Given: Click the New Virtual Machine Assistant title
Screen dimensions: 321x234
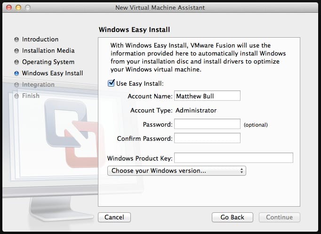Looking at the screenshot, I should pyautogui.click(x=160, y=8).
